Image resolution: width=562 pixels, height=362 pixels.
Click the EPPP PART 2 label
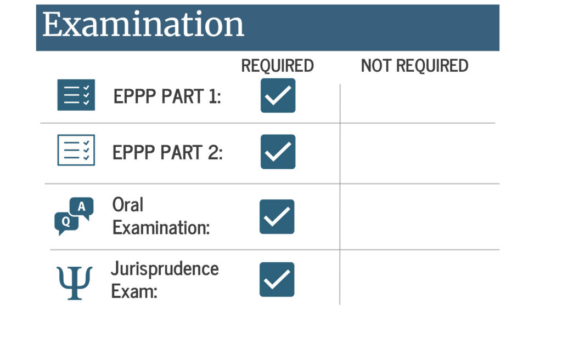(167, 152)
